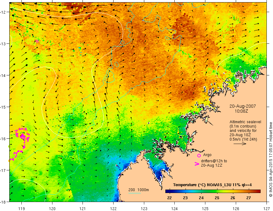Click the colorbar tick label '22'

pyautogui.click(x=169, y=198)
